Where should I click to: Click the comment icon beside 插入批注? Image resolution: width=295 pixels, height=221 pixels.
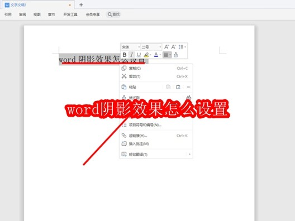click(x=124, y=144)
